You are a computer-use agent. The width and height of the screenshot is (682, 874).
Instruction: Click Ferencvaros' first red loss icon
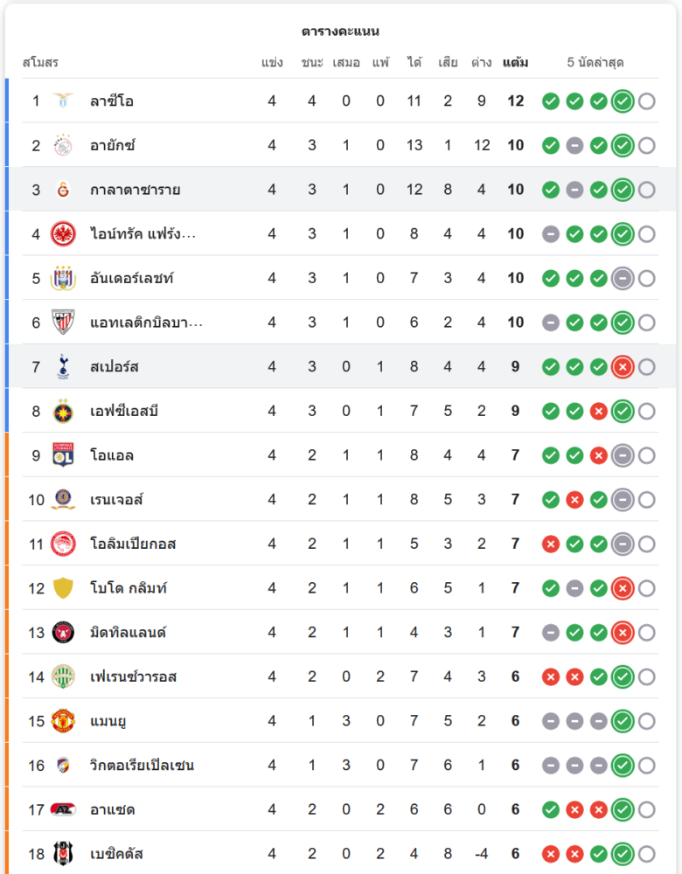pos(551,676)
